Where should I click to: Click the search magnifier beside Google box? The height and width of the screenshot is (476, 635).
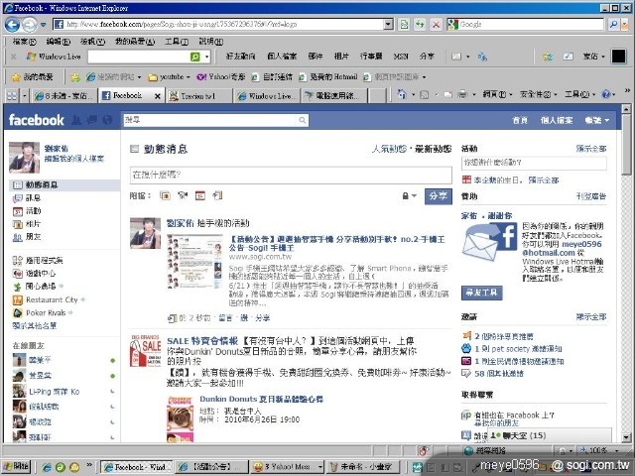pyautogui.click(x=613, y=24)
